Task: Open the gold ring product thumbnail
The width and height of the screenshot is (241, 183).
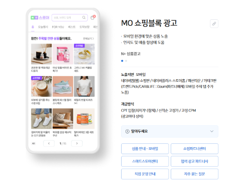Action: click(x=84, y=54)
